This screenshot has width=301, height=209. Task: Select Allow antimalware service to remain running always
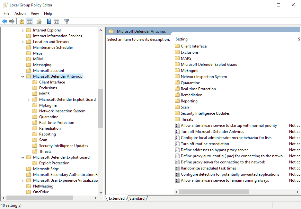click(225, 180)
